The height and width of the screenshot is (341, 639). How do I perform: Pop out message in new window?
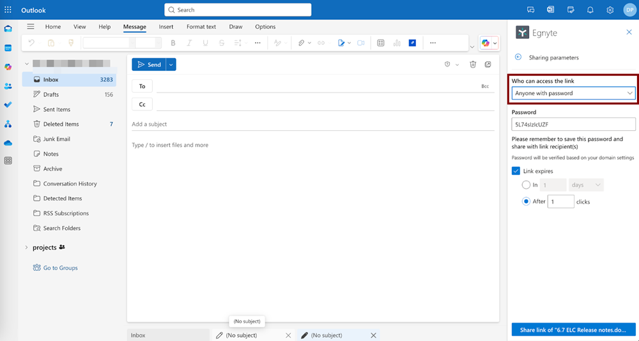click(x=488, y=64)
